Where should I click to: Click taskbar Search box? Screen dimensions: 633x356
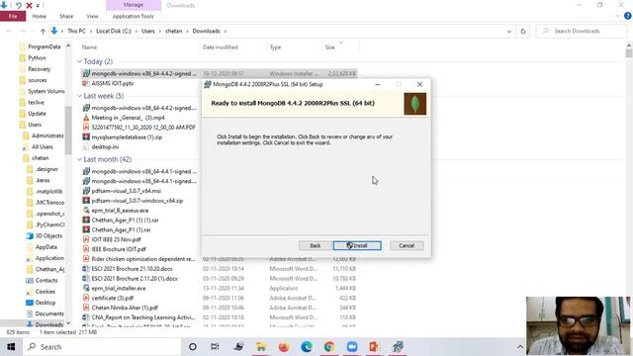click(102, 347)
